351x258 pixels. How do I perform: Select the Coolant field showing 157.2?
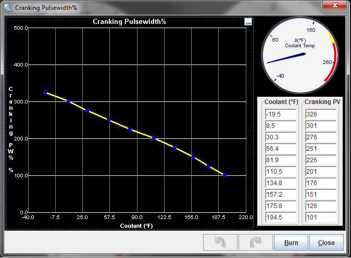point(281,195)
